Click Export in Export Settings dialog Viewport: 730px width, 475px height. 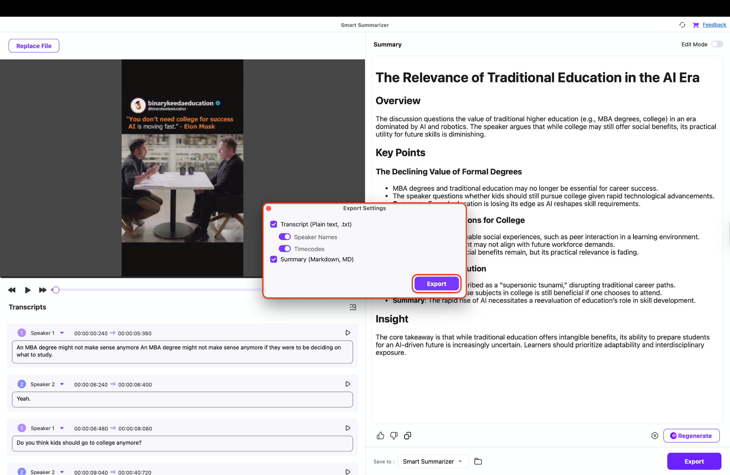coord(436,284)
